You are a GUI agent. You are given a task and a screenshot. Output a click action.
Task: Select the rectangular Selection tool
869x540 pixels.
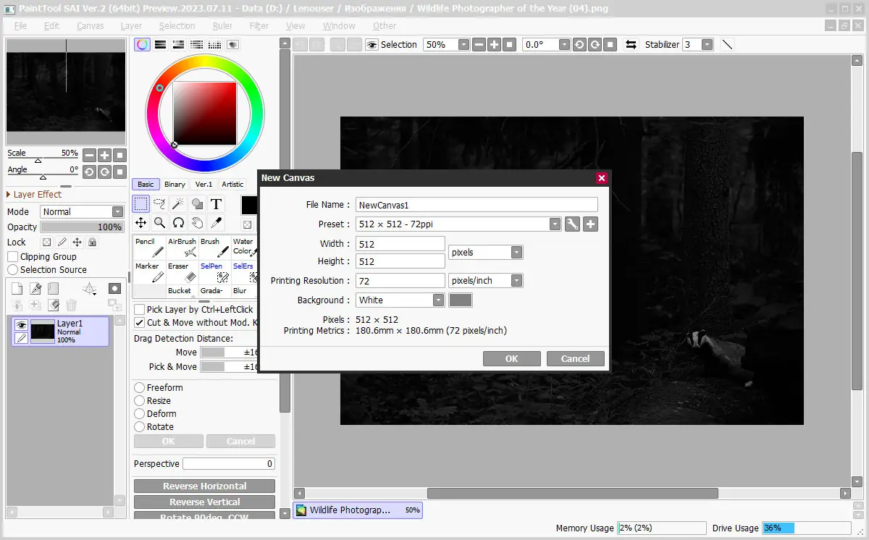pos(141,204)
